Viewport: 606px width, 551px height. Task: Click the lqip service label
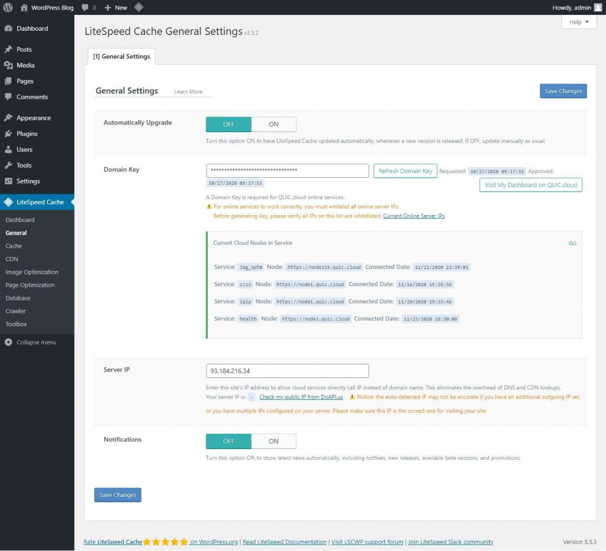pos(246,302)
